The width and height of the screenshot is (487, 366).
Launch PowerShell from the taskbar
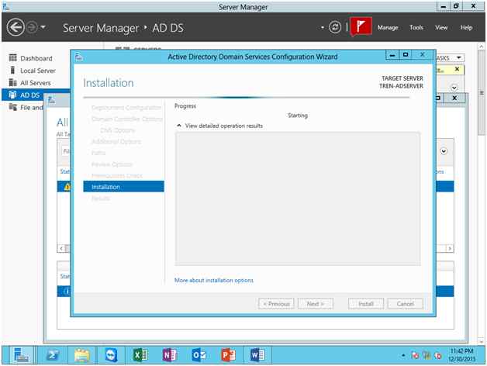pyautogui.click(x=53, y=355)
